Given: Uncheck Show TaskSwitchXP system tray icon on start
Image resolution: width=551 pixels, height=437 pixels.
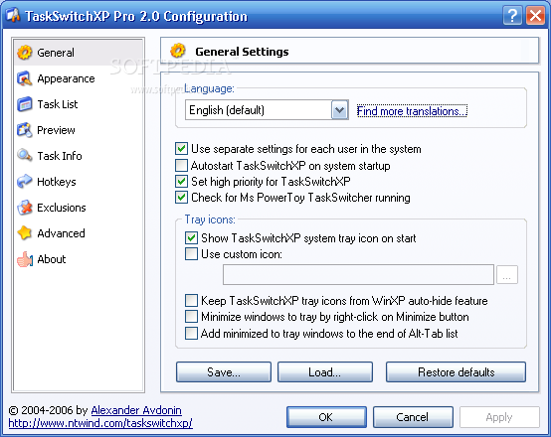Looking at the screenshot, I should pos(191,238).
